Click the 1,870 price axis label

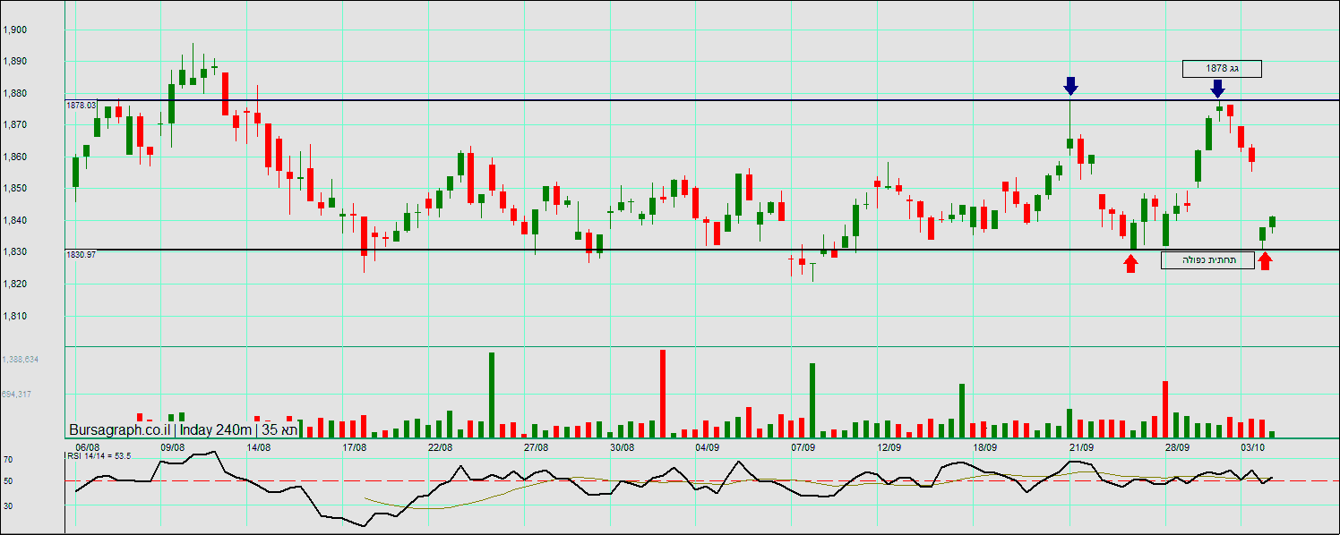[x=16, y=125]
